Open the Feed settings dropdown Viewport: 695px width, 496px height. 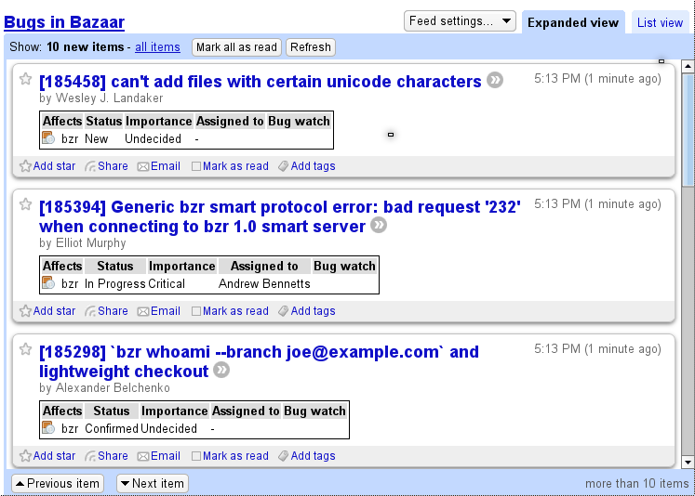(x=460, y=21)
